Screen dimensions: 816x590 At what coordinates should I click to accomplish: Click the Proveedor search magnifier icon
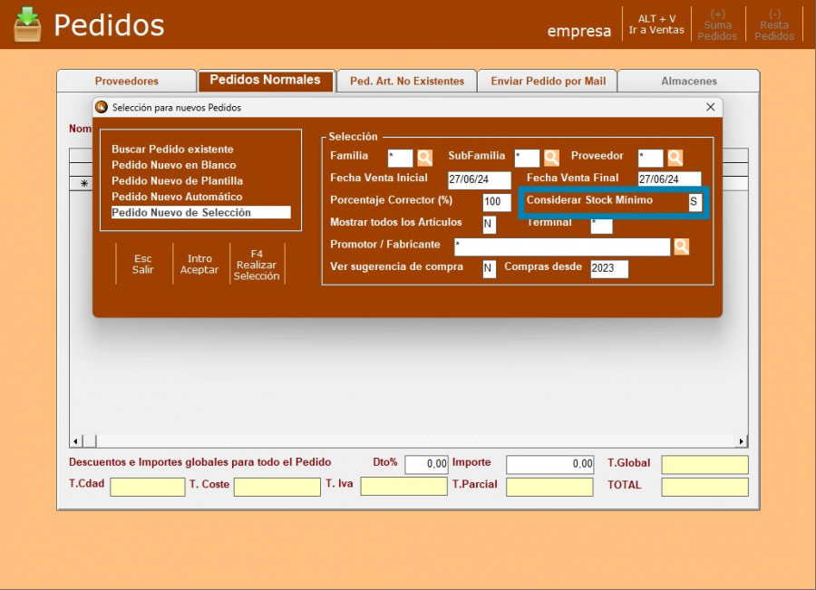click(x=675, y=158)
